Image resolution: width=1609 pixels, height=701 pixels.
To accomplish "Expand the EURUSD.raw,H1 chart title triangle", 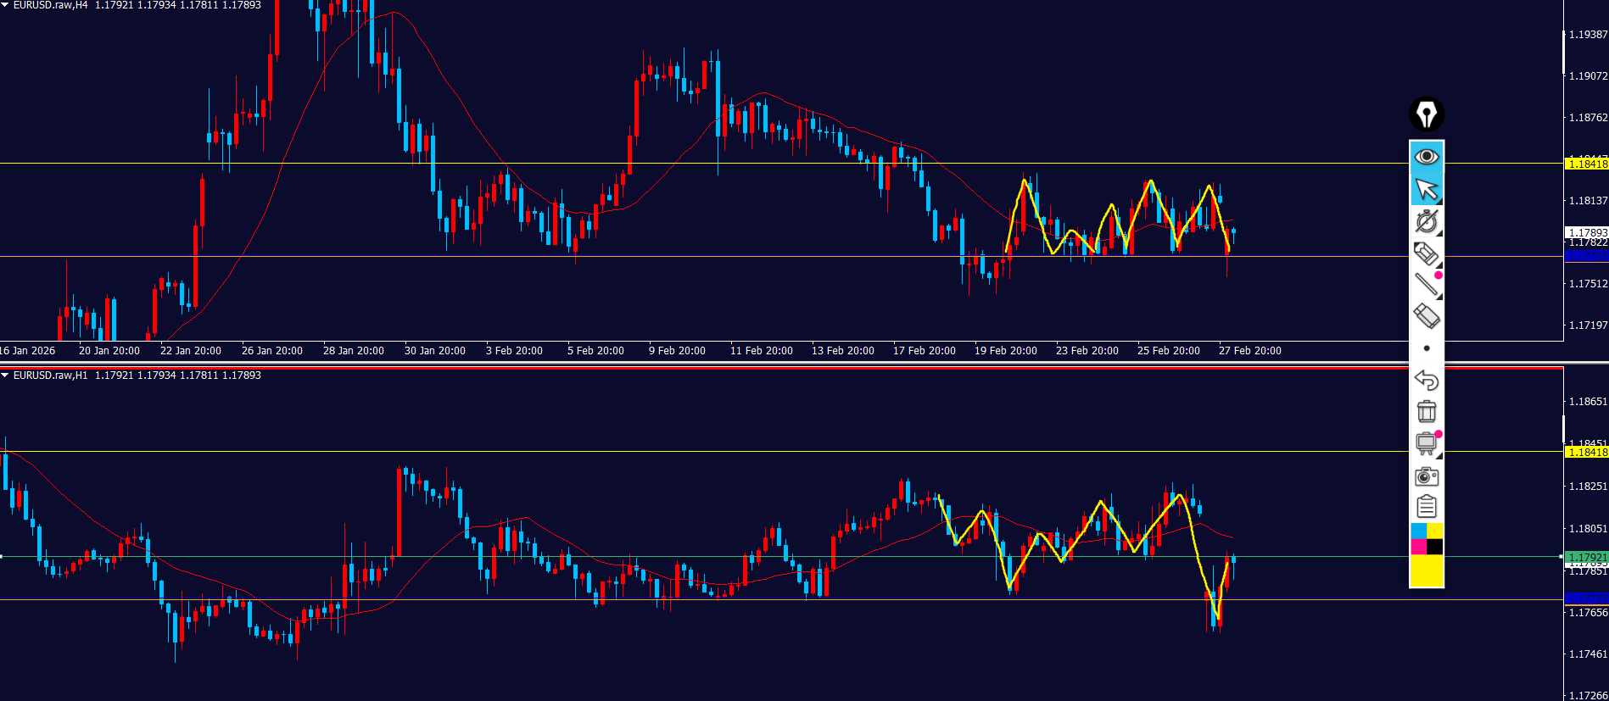I will (5, 376).
